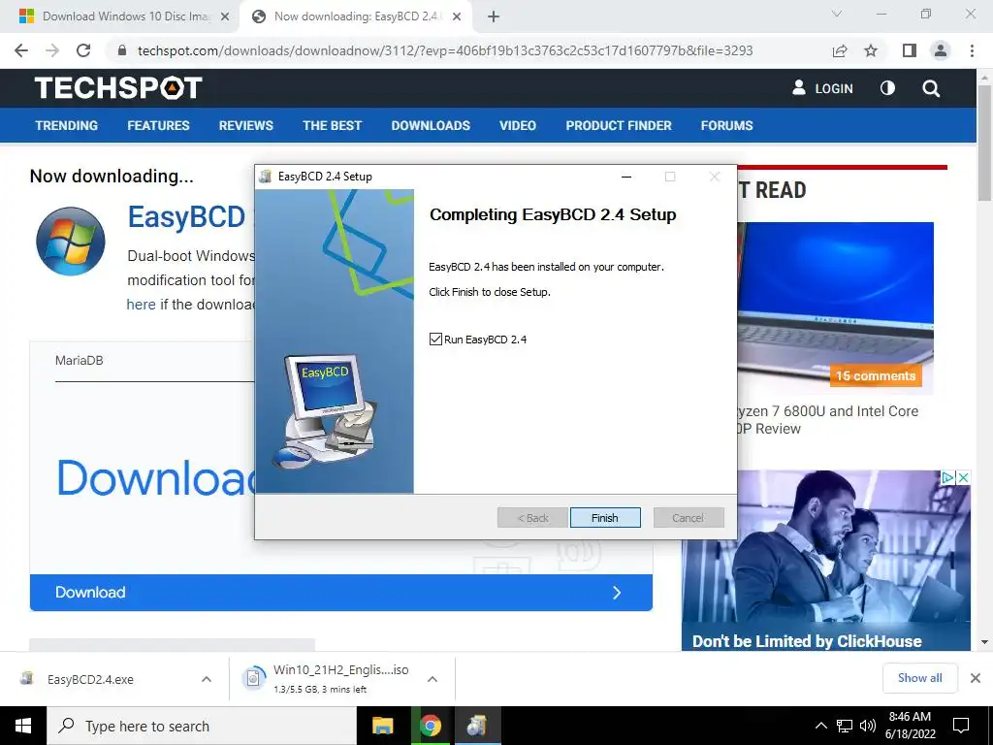Screen dimensions: 993x745
Task: Open Chrome side panel icon
Action: [910, 50]
